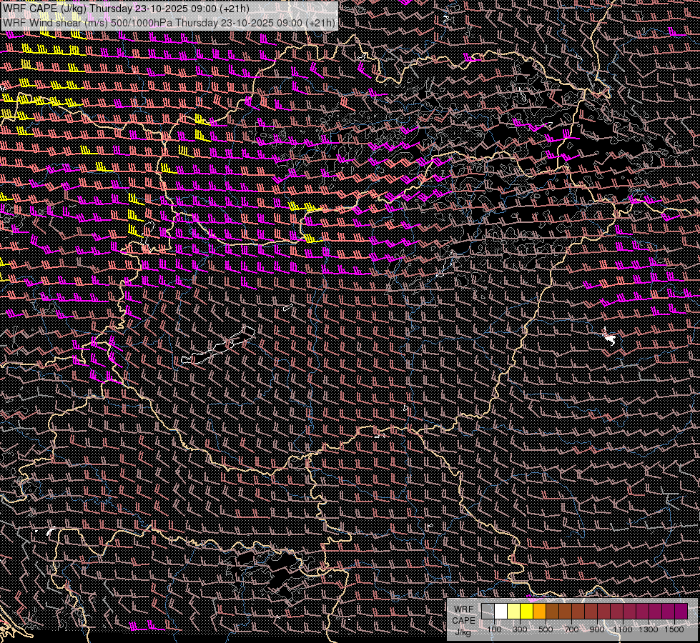
Task: Click the 300 label under the legend
Action: click(x=520, y=629)
